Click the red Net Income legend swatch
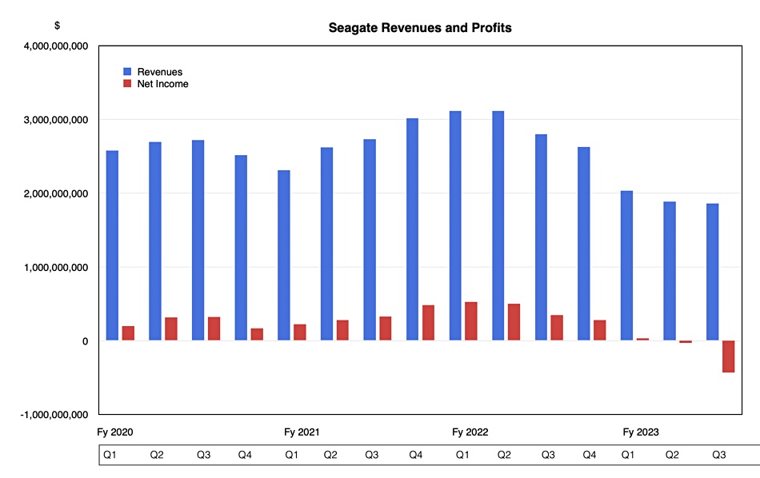The width and height of the screenshot is (760, 478). [127, 84]
